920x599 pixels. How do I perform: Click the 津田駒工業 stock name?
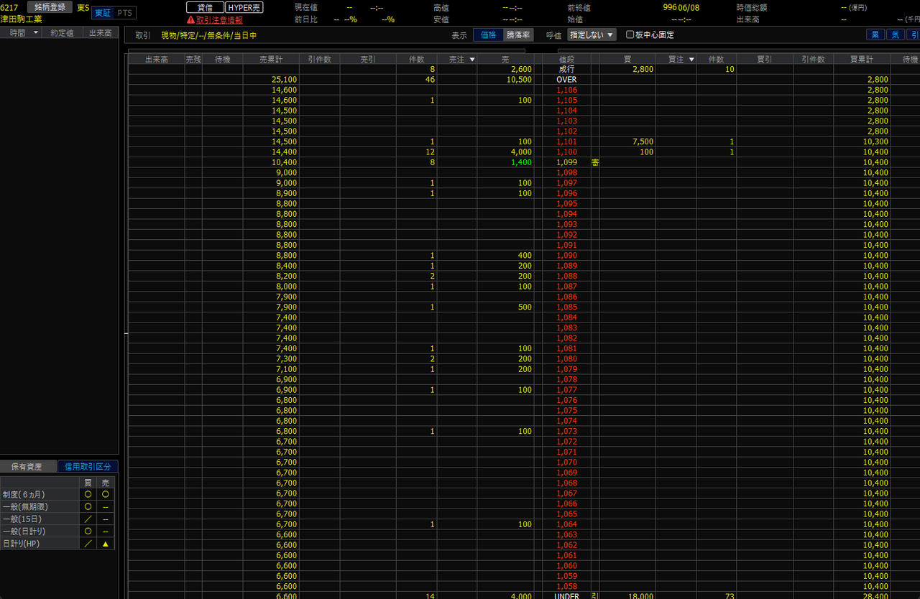coord(22,19)
